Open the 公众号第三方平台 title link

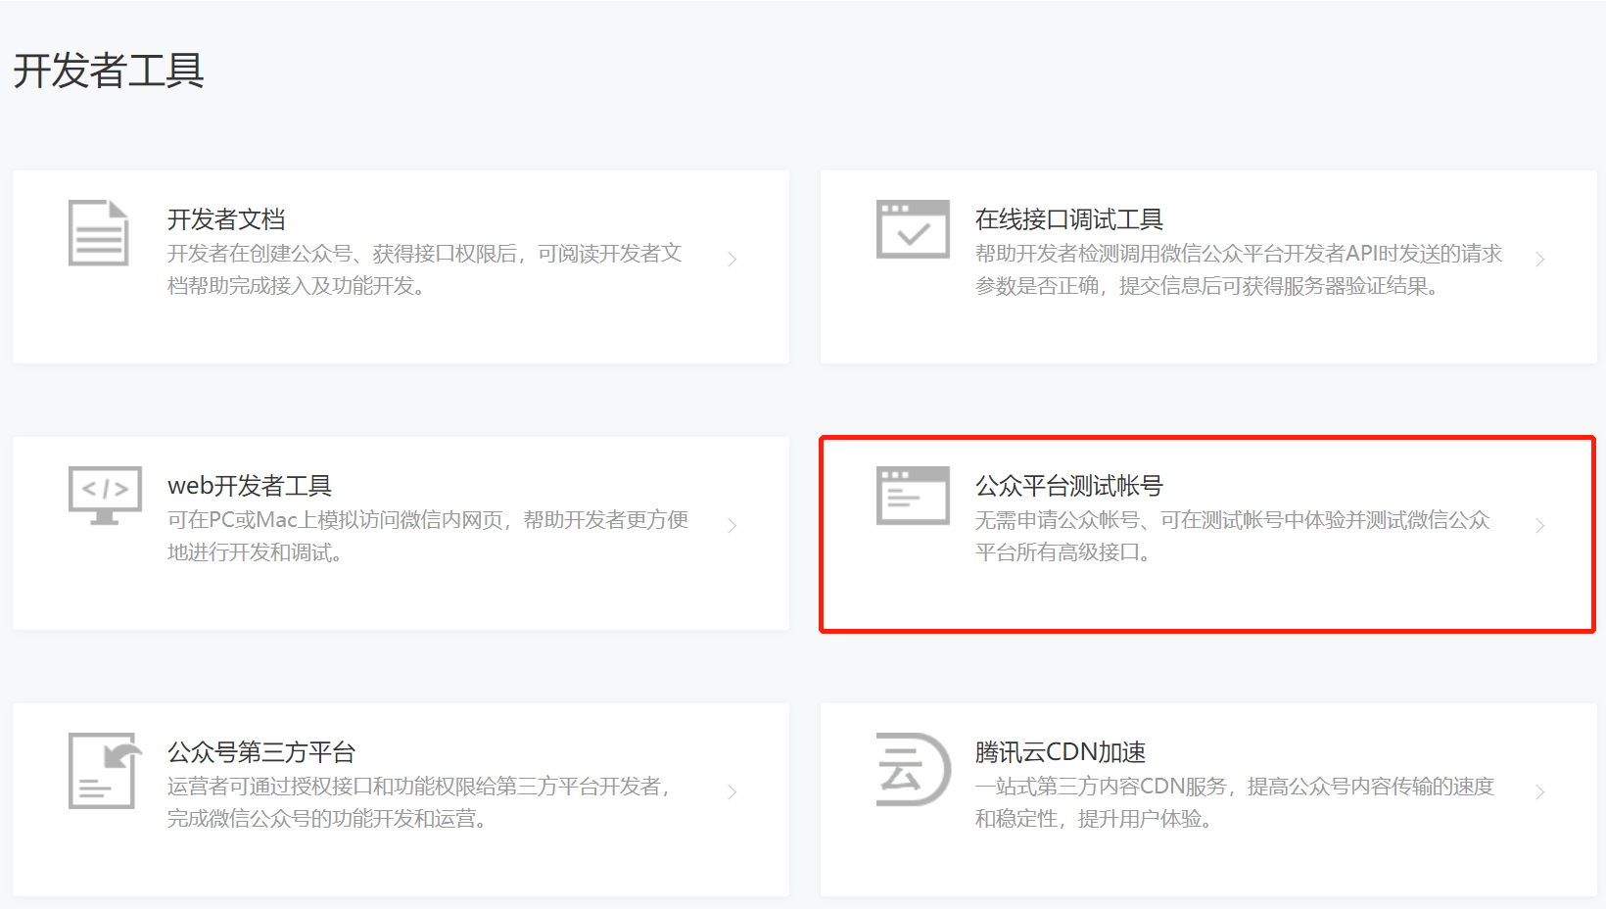[261, 752]
